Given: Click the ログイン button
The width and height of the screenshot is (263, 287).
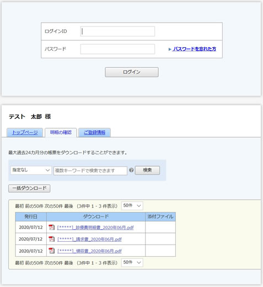Looking at the screenshot, I should (132, 72).
